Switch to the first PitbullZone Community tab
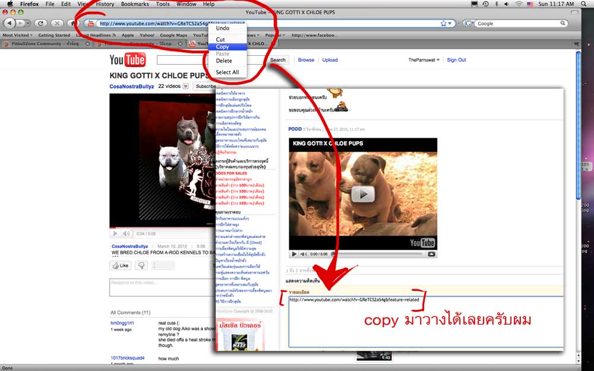Viewport: 594px width, 371px height. tap(46, 44)
